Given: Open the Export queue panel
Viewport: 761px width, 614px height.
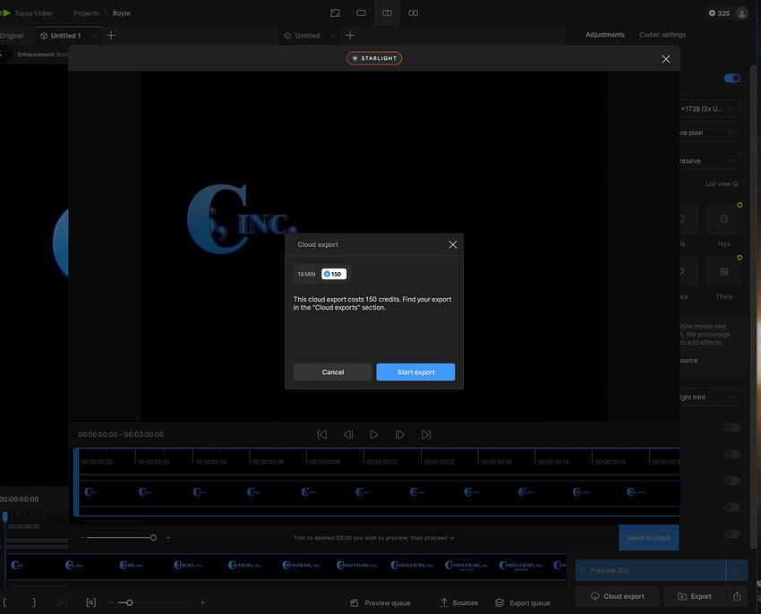Looking at the screenshot, I should 523,602.
